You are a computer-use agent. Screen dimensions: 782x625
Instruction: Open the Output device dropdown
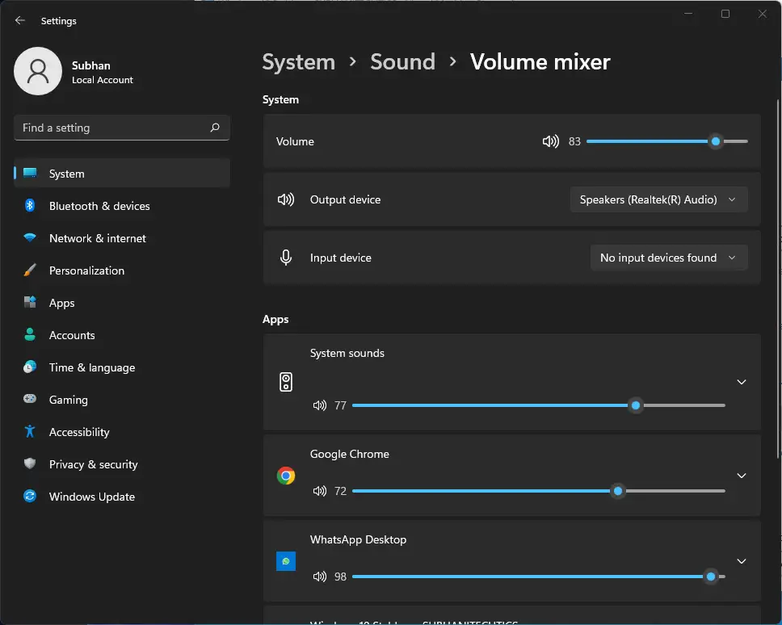[658, 199]
